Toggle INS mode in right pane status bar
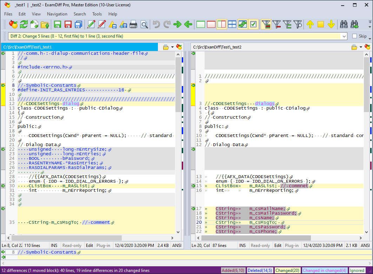 (x=242, y=246)
